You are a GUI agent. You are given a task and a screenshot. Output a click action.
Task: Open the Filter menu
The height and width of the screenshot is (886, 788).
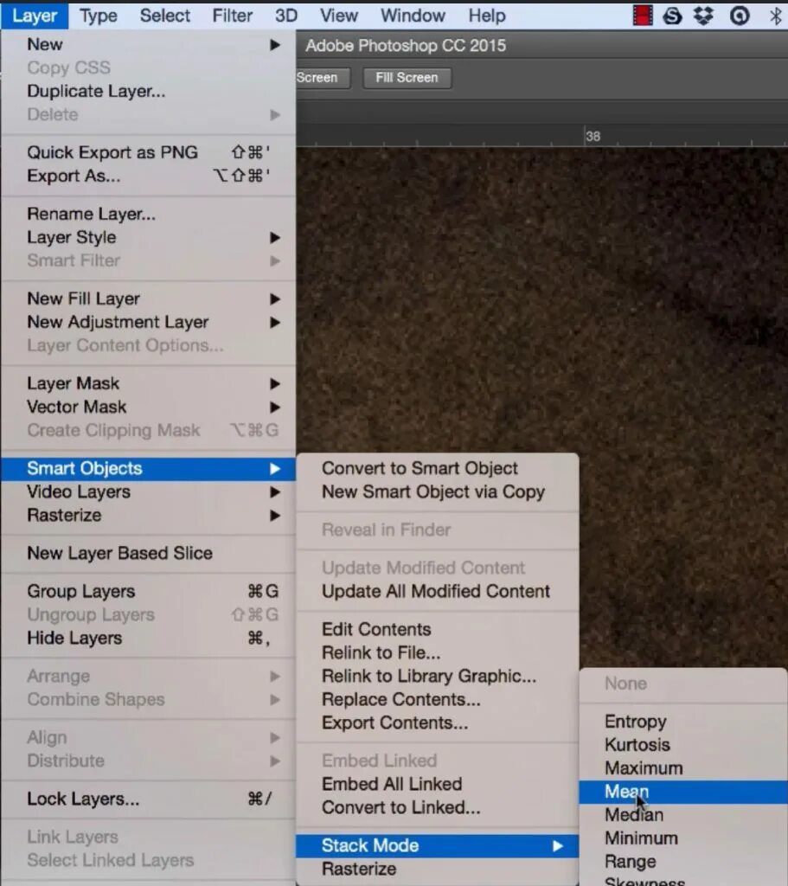point(232,16)
